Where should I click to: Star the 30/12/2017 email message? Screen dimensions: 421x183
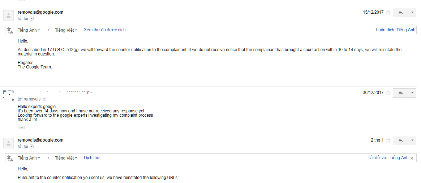(388, 93)
